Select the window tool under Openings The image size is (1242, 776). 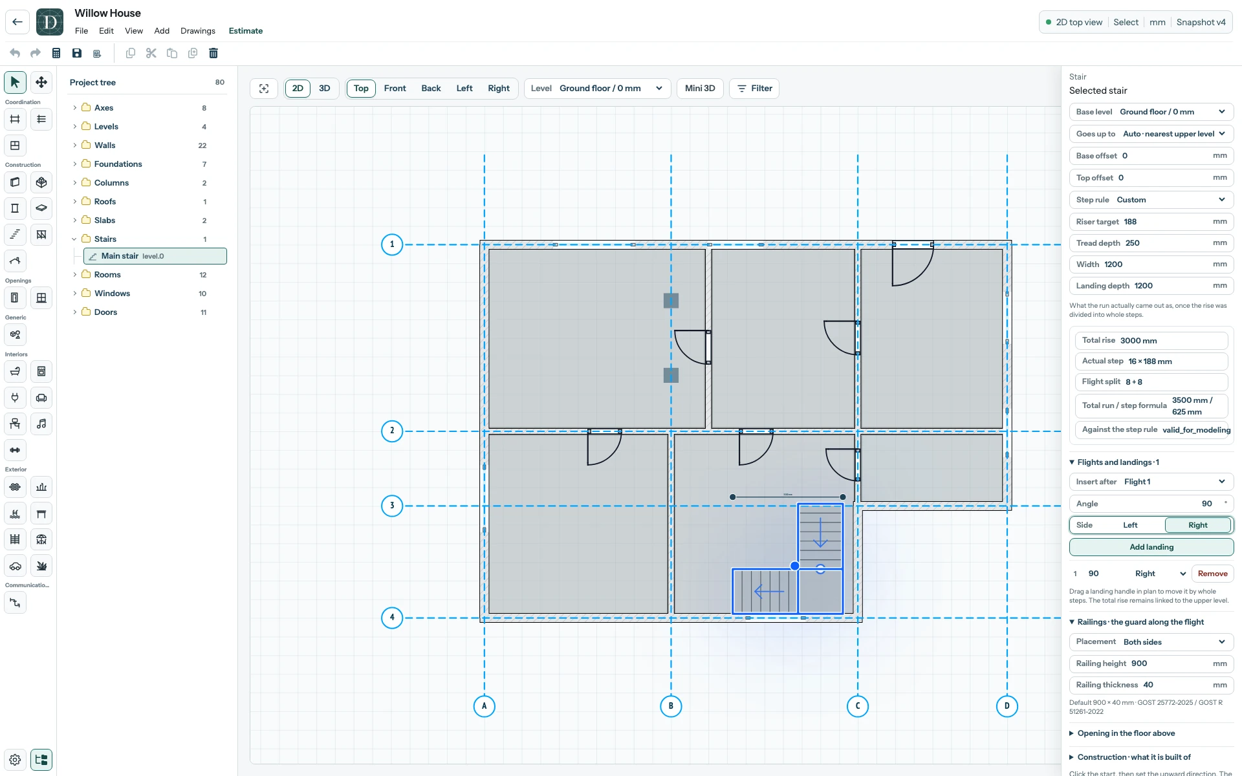pos(41,297)
